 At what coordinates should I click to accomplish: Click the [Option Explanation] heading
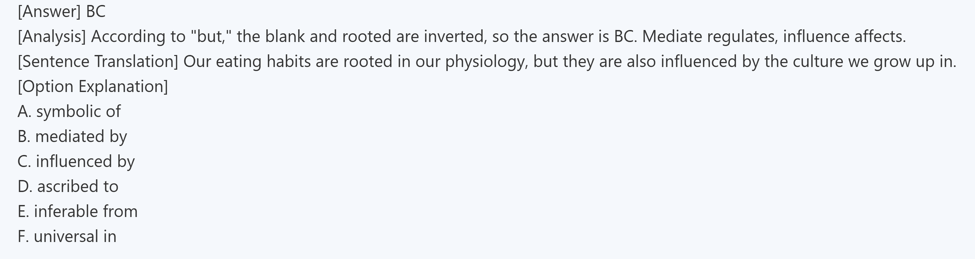click(93, 87)
